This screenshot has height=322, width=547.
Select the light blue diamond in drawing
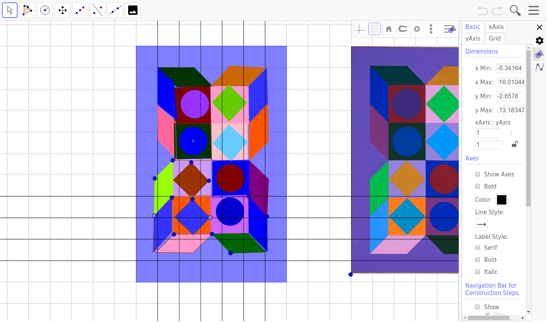tap(231, 143)
